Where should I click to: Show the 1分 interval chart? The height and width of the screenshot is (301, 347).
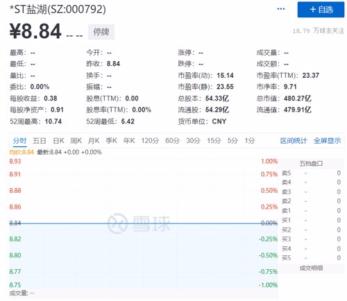point(250,141)
